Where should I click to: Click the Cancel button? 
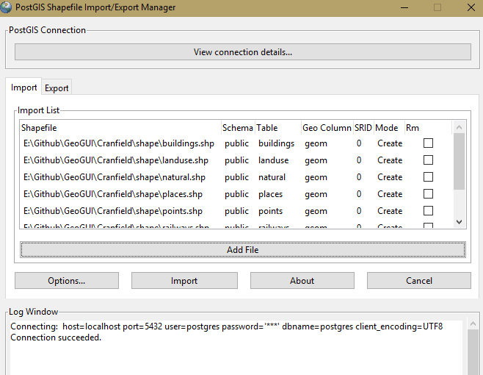(x=419, y=281)
